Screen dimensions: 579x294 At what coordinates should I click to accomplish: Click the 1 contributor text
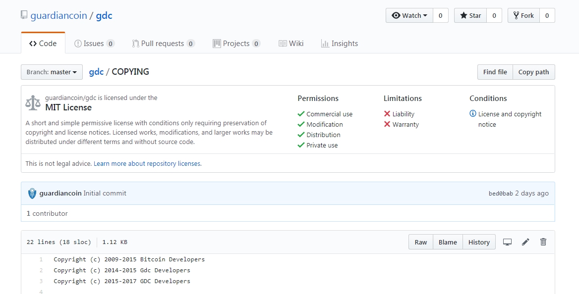47,213
